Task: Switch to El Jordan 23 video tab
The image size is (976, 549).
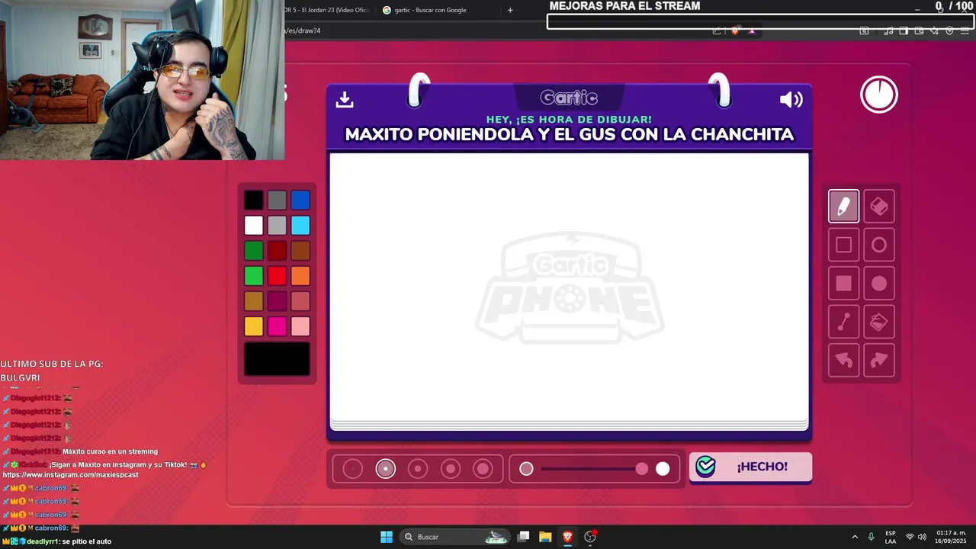Action: (326, 10)
